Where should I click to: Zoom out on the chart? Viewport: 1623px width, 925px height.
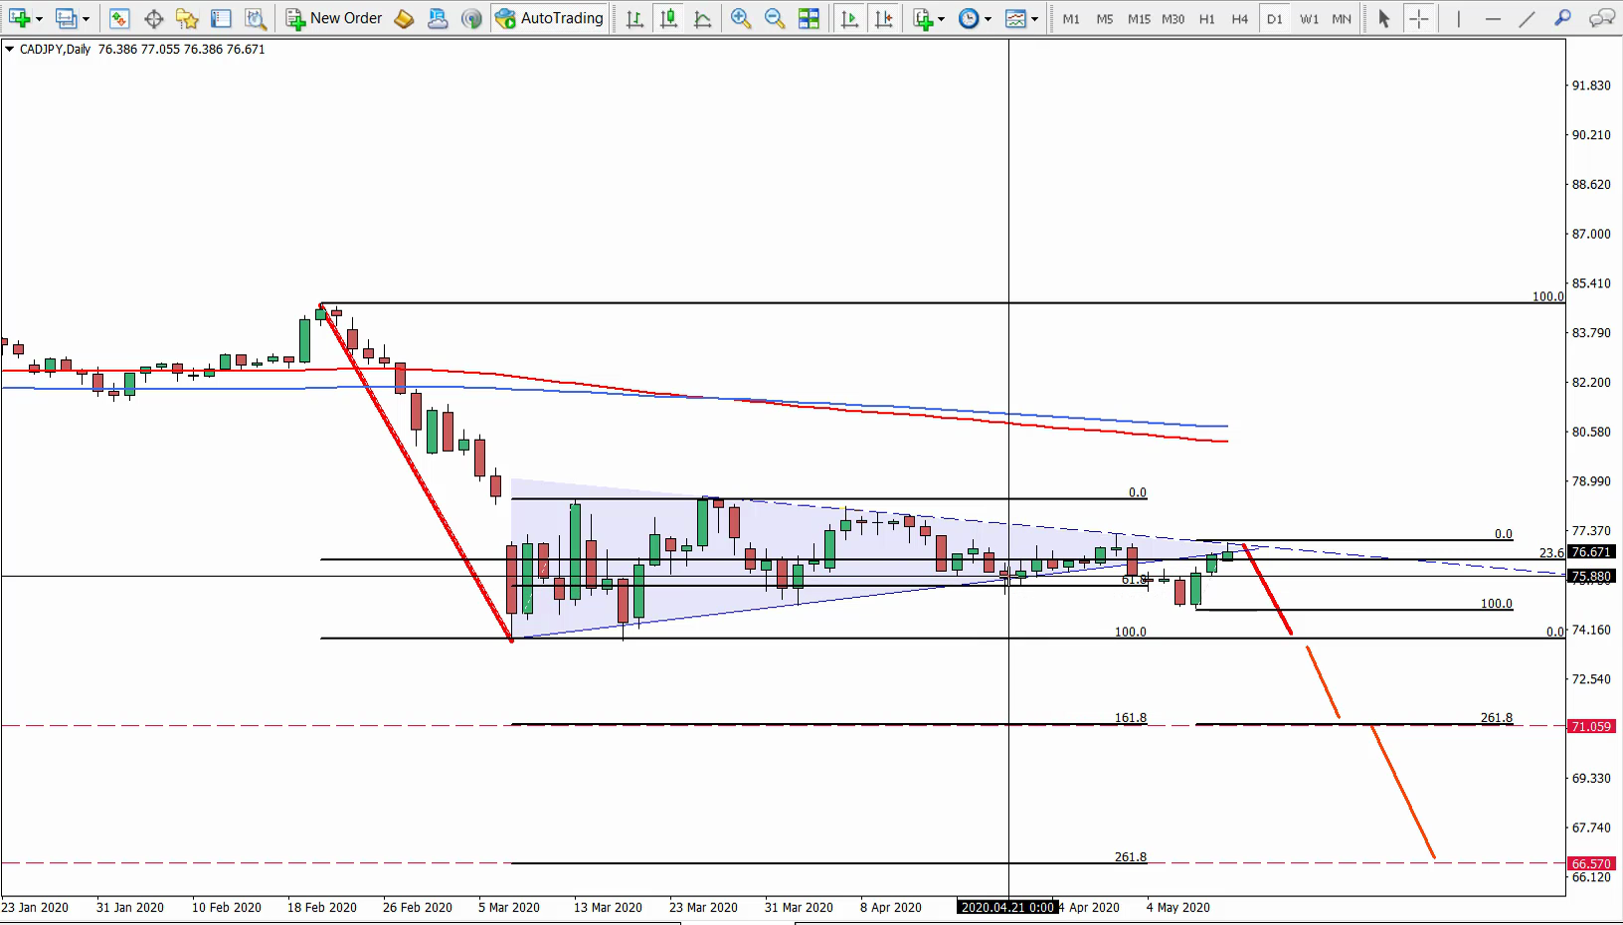point(775,18)
